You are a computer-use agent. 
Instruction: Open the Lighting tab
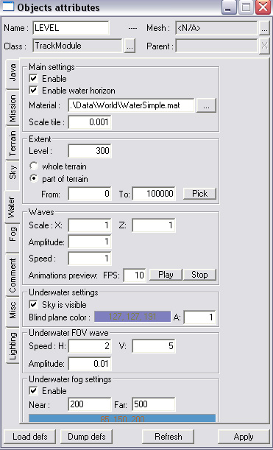(13, 346)
